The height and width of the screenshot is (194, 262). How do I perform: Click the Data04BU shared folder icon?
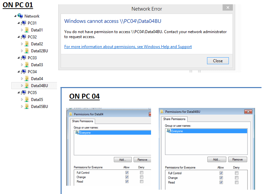(27, 85)
